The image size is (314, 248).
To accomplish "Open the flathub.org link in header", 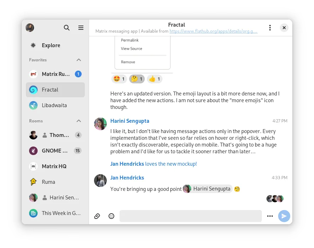I will [213, 31].
